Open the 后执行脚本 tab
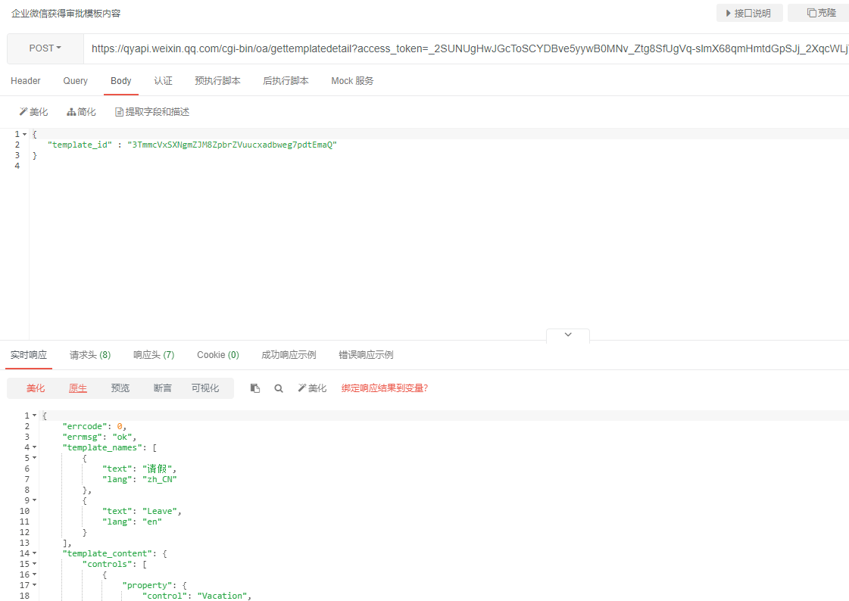 pyautogui.click(x=286, y=80)
